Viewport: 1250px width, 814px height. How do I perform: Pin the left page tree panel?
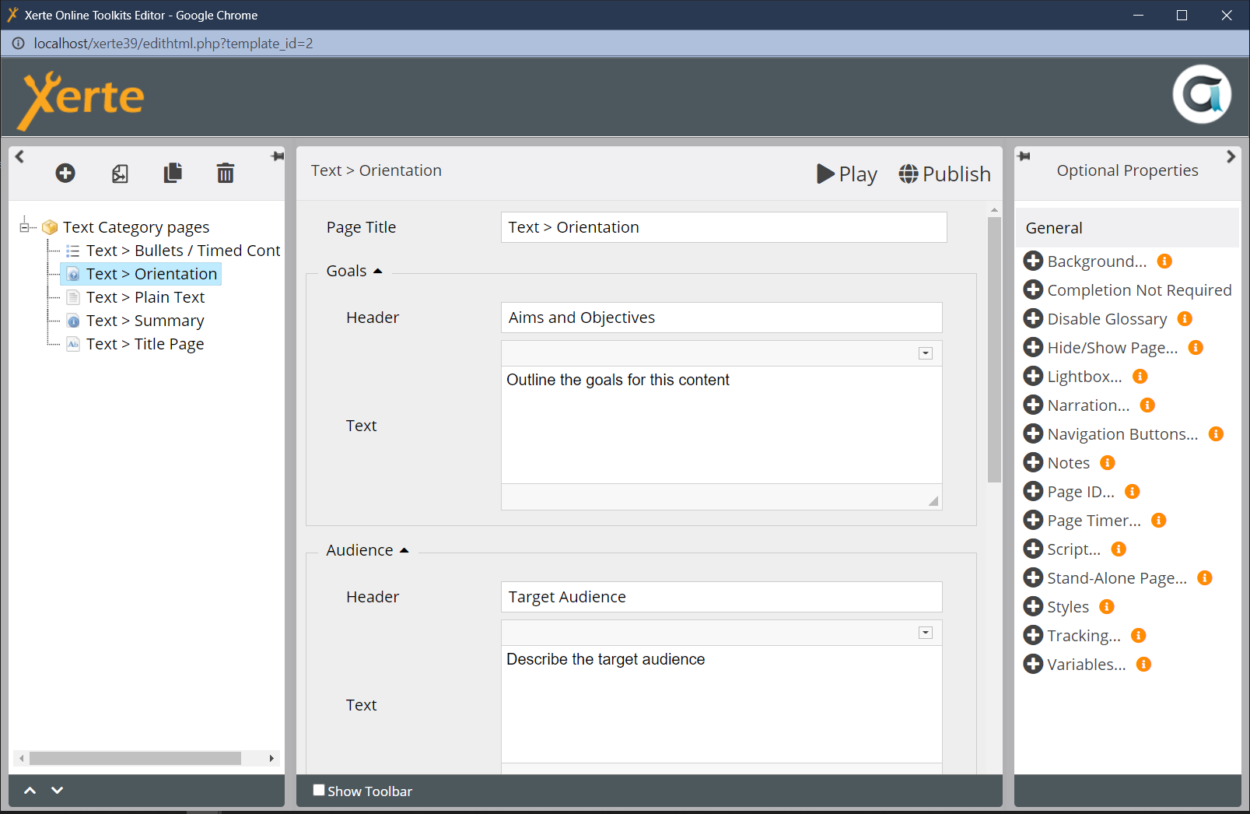pyautogui.click(x=277, y=156)
